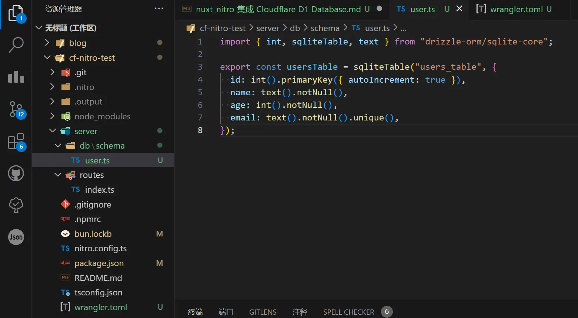Open the Source Control view showing 12 changes
This screenshot has height=318, width=578.
pyautogui.click(x=16, y=109)
